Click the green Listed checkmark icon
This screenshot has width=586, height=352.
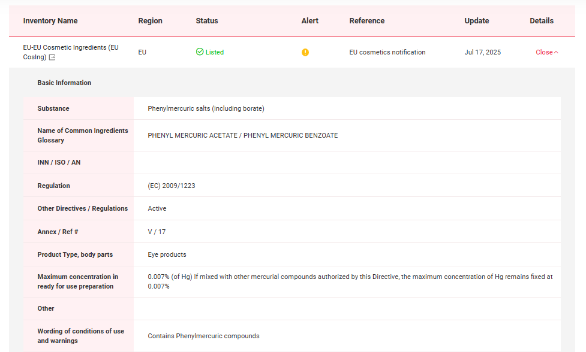point(200,52)
